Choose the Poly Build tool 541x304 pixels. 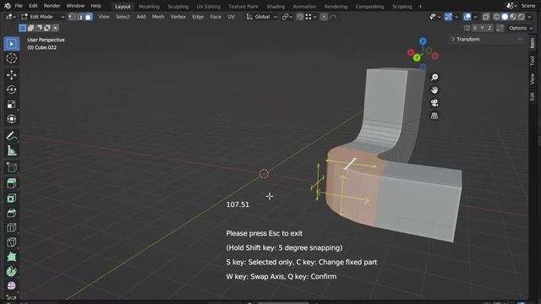(x=11, y=257)
